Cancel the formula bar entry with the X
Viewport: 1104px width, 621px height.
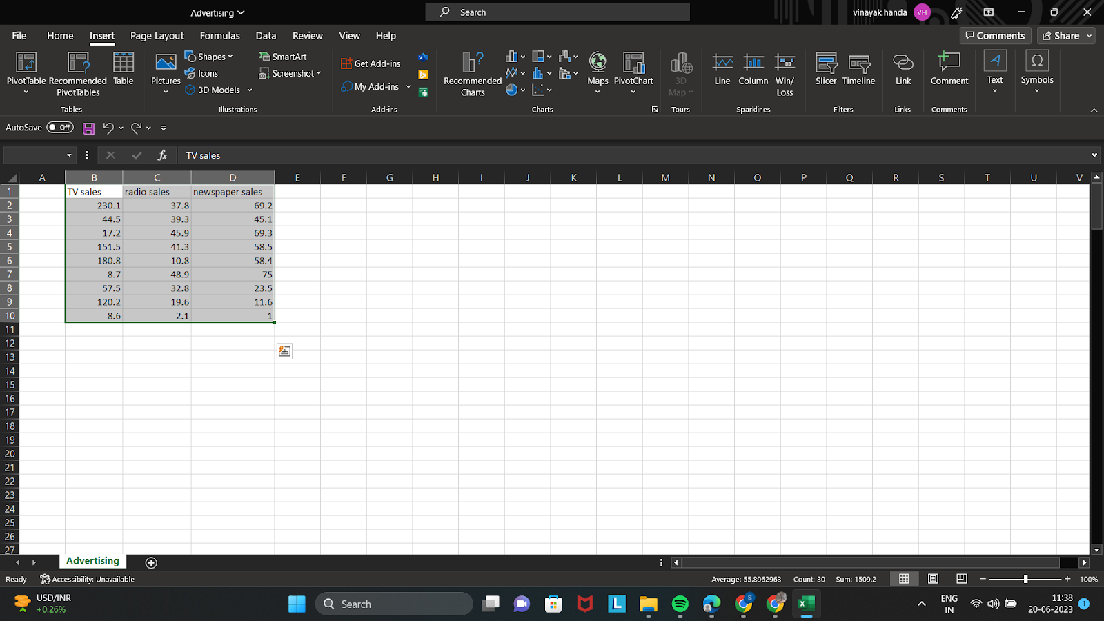click(110, 155)
